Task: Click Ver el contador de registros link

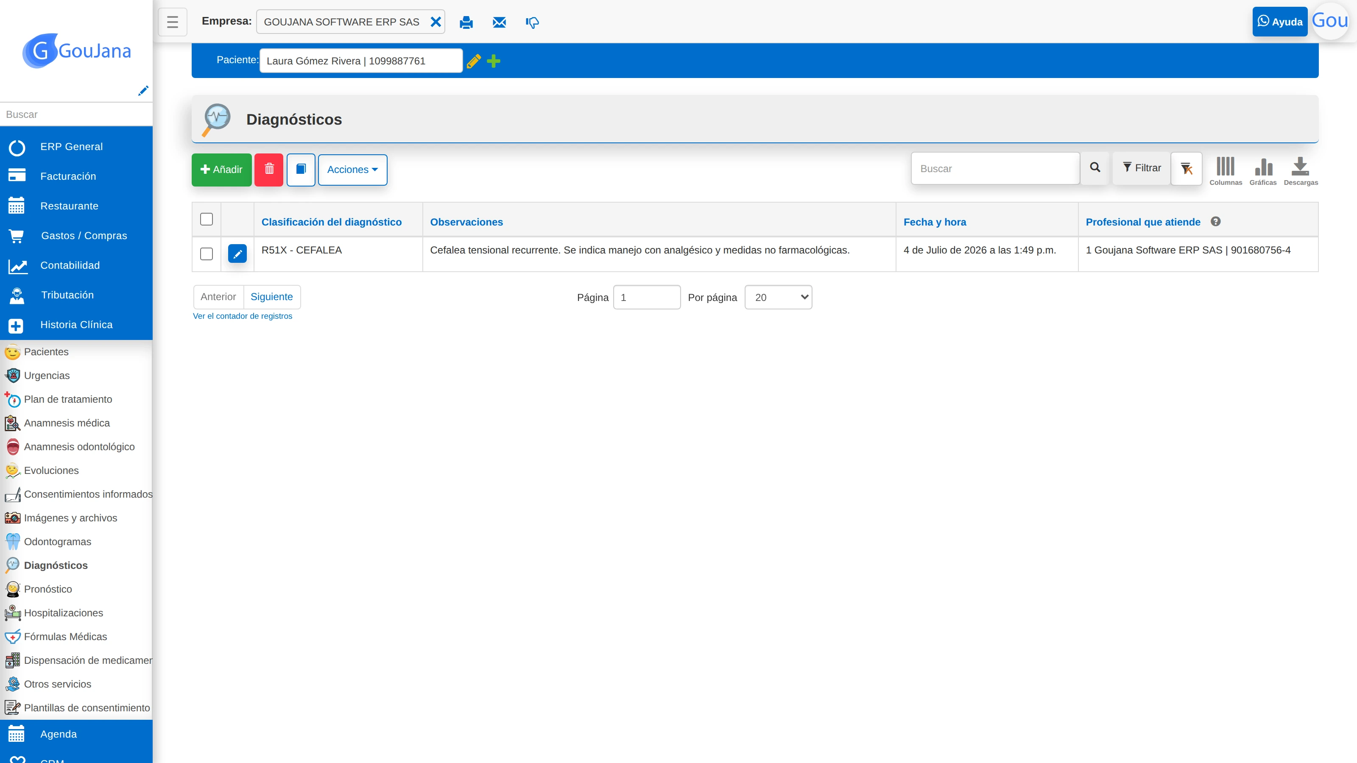Action: pos(242,316)
